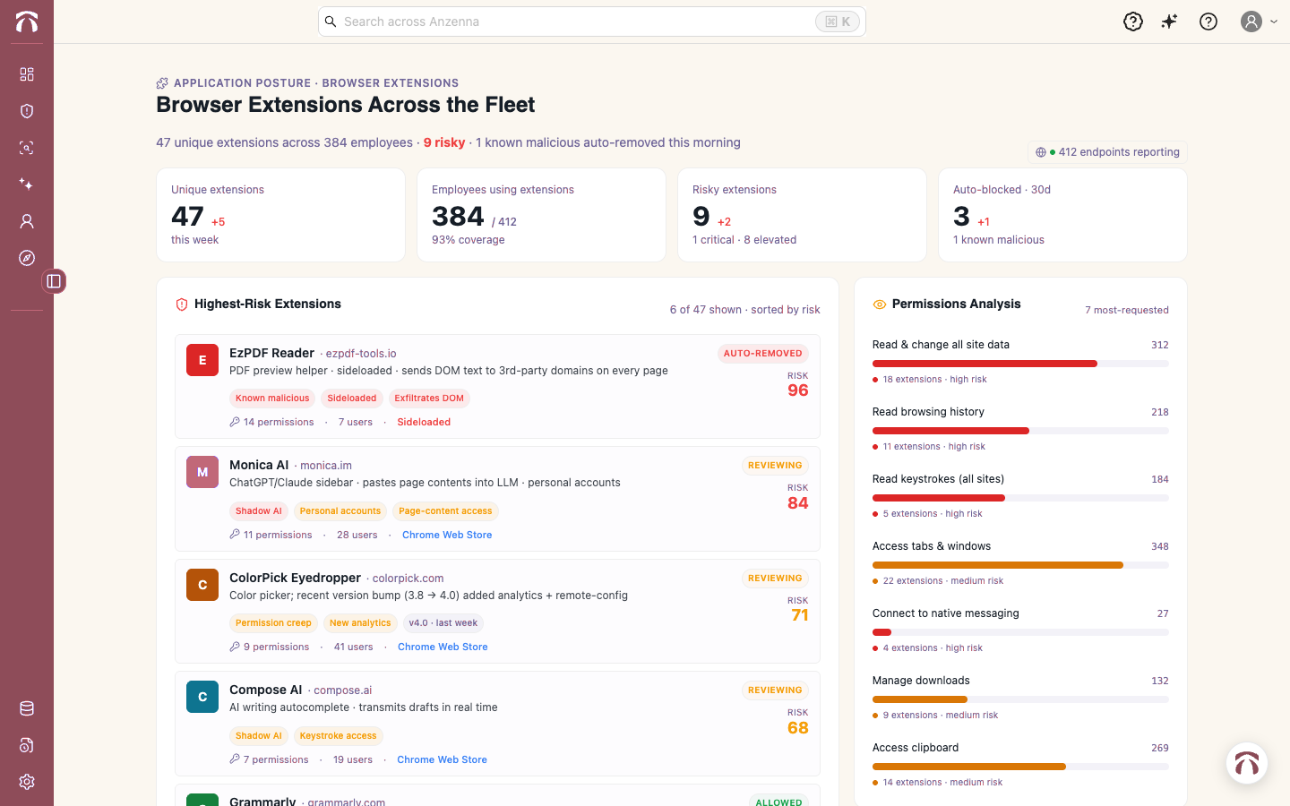Image resolution: width=1290 pixels, height=806 pixels.
Task: Click the "sorted by risk" label
Action: pyautogui.click(x=786, y=310)
